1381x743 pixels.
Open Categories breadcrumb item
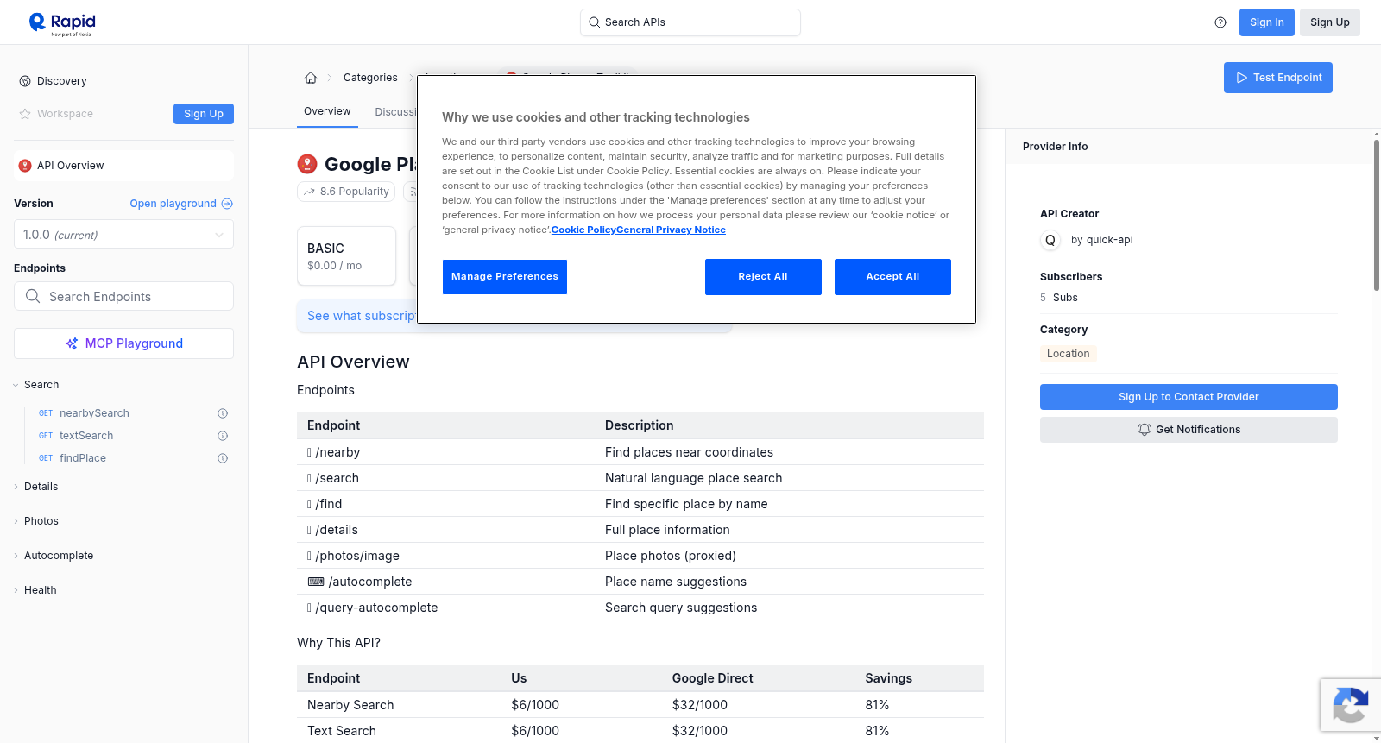click(370, 78)
